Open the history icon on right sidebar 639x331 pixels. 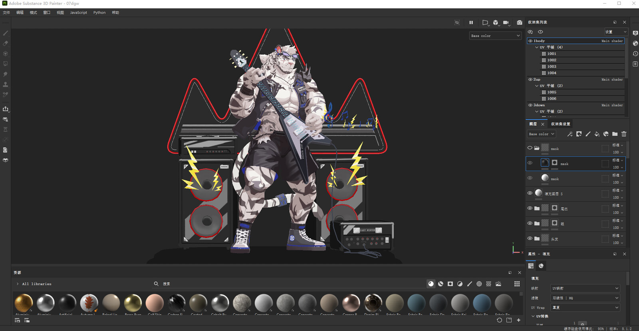[635, 54]
